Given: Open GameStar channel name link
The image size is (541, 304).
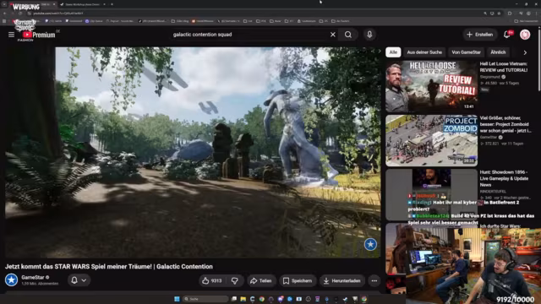Looking at the screenshot, I should point(33,277).
